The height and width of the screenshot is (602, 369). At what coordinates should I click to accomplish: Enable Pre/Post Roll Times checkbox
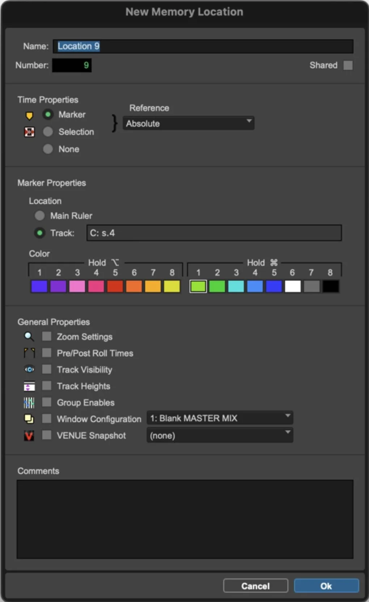point(47,353)
